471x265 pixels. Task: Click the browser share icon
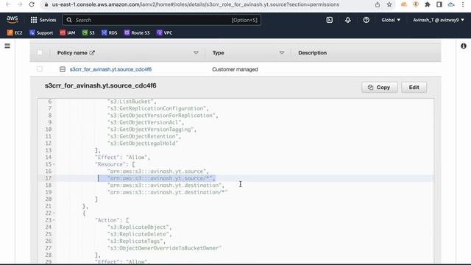pyautogui.click(x=378, y=4)
